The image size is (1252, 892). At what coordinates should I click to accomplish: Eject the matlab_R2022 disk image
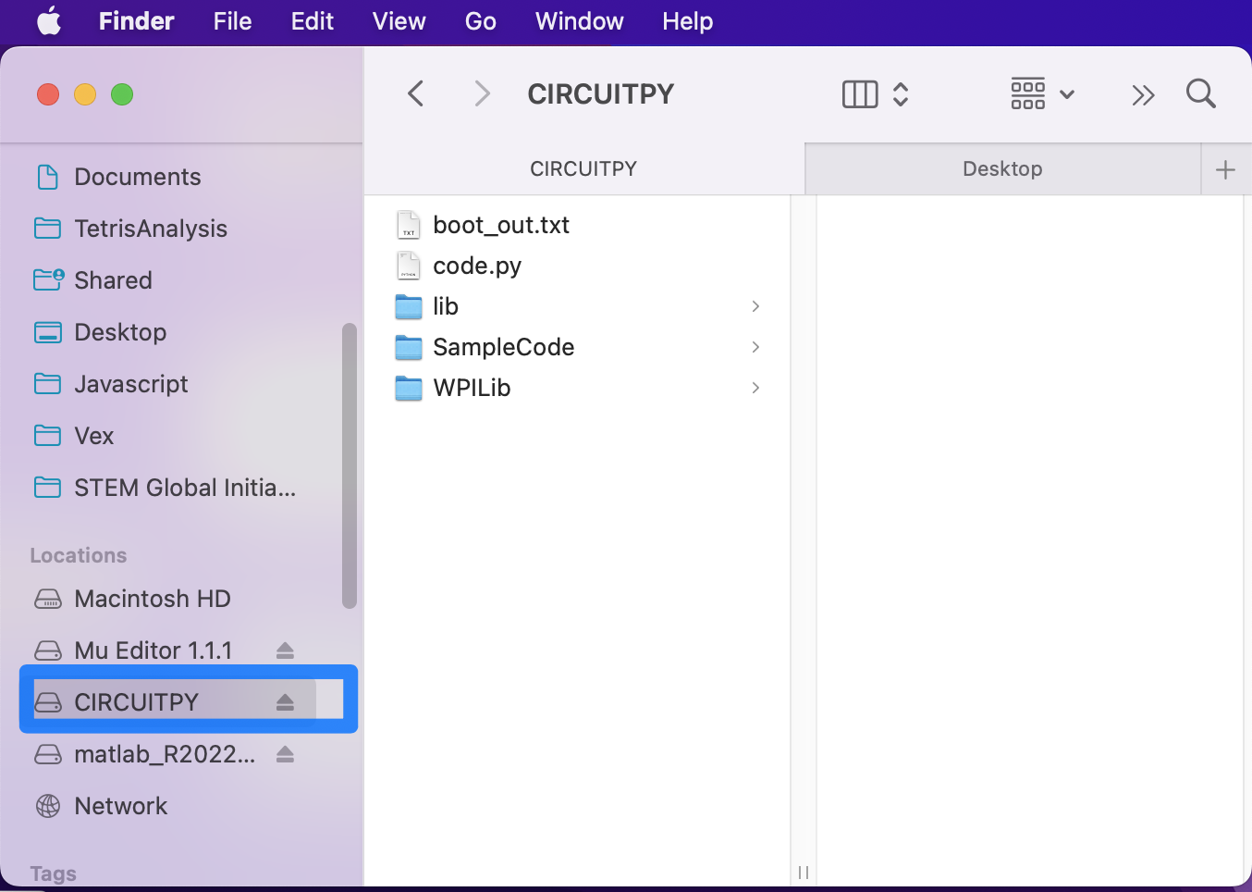(285, 754)
